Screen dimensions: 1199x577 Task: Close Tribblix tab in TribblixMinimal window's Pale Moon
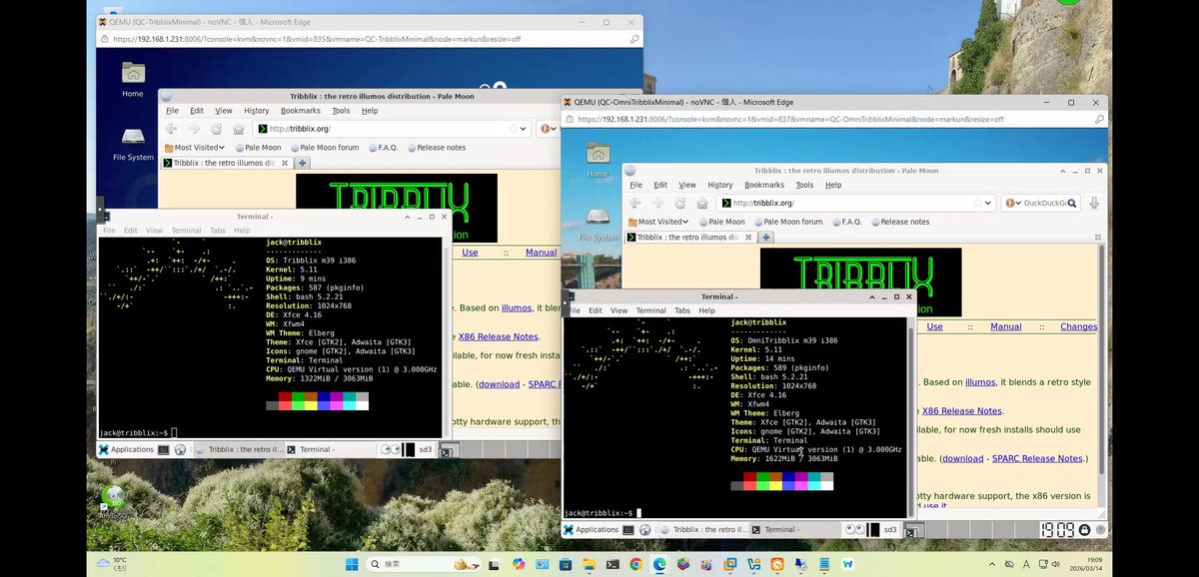click(285, 163)
